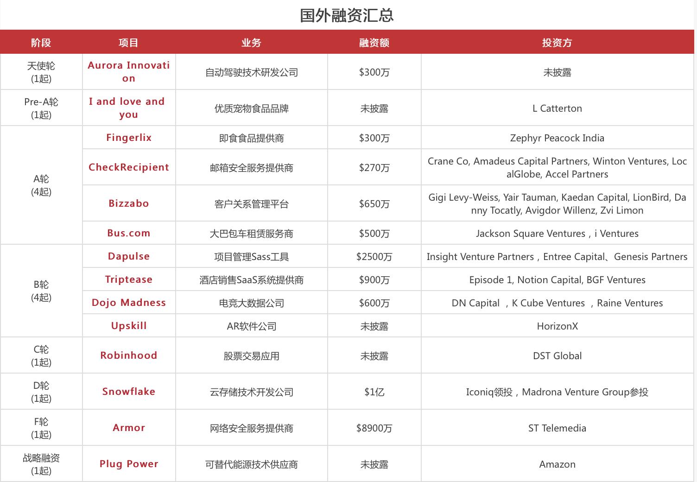The width and height of the screenshot is (697, 482).
Task: Select 项目管理Sass工具 business cell
Action: point(252,257)
